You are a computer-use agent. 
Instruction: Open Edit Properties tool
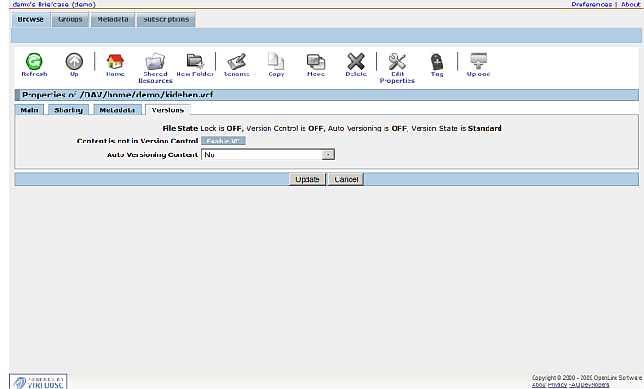[x=397, y=63]
